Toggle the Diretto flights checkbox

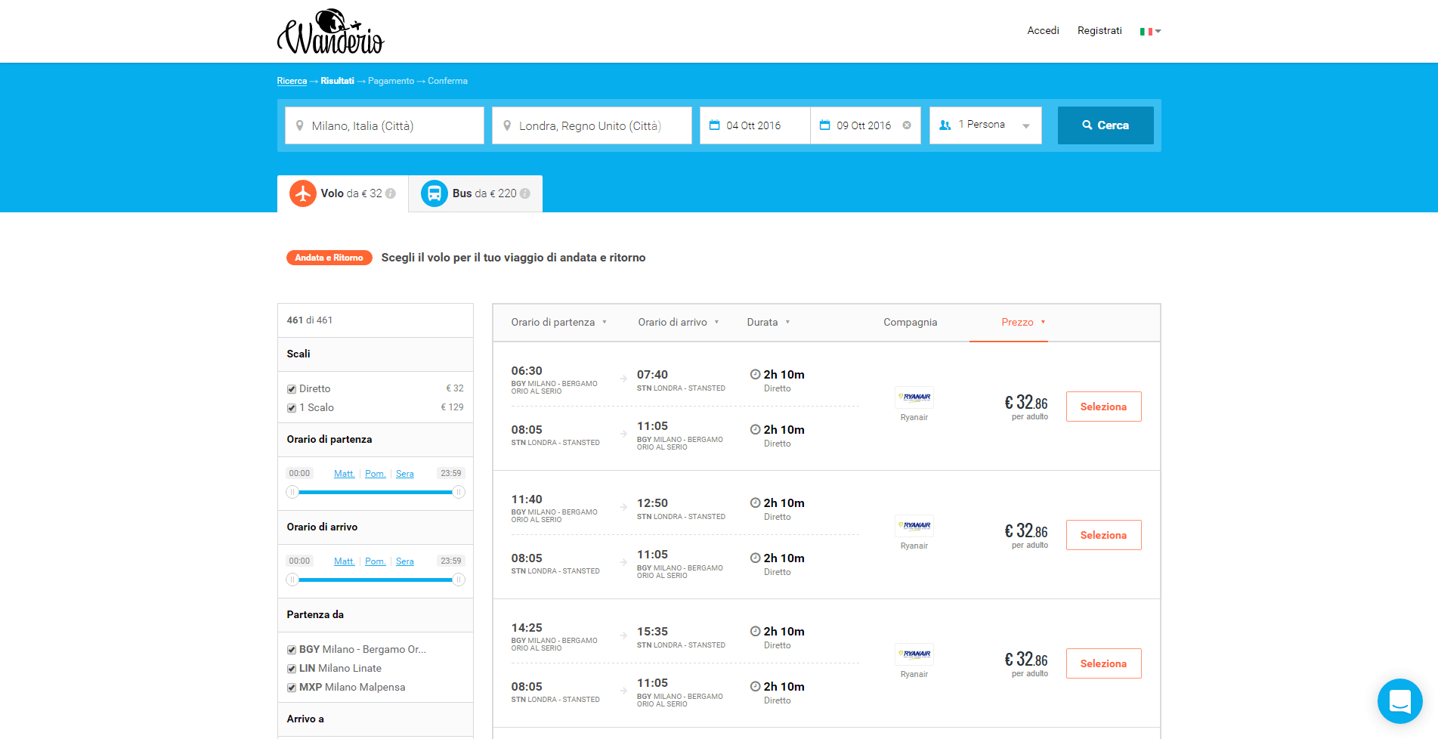pyautogui.click(x=292, y=389)
